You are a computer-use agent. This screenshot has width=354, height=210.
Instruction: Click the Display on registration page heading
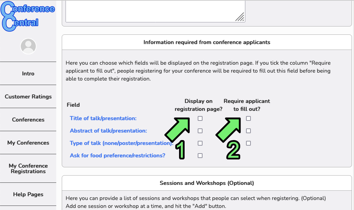coord(198,105)
